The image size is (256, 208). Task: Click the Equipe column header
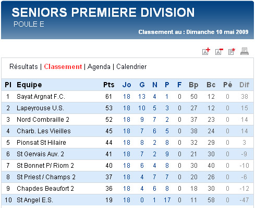[x=29, y=85]
